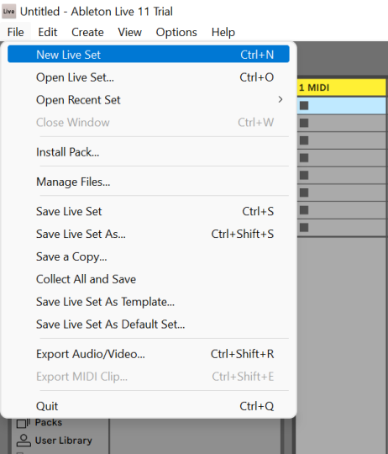
Task: Choose Collect All and Save
Action: (x=149, y=279)
